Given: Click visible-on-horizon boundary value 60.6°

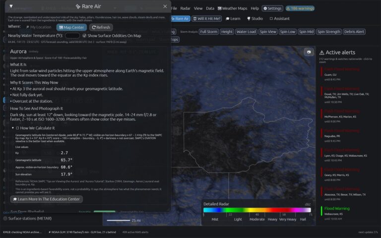Looking at the screenshot, I should pos(66,167).
